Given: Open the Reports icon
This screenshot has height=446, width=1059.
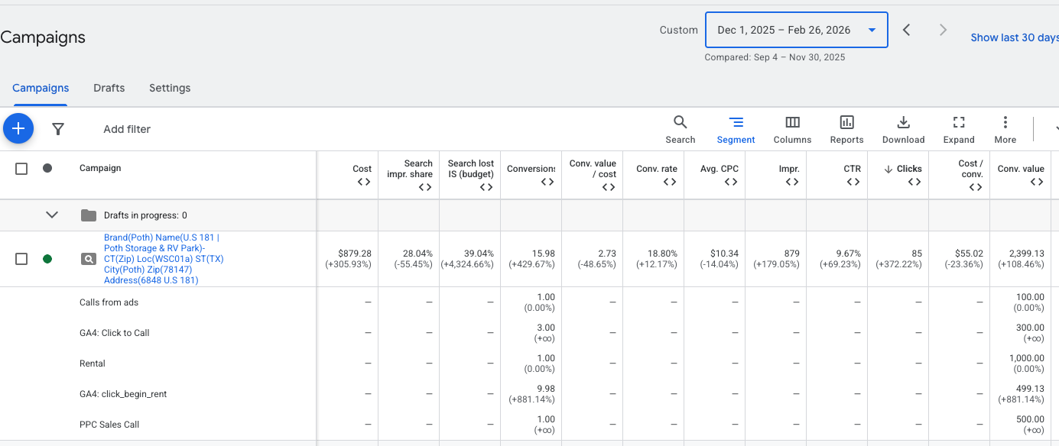Looking at the screenshot, I should pyautogui.click(x=846, y=129).
